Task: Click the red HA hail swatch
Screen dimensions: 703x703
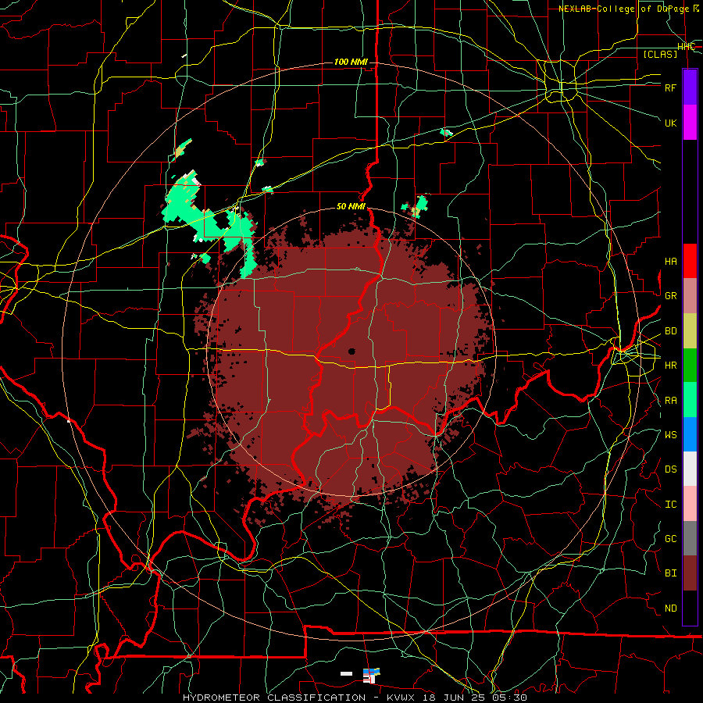Action: (690, 261)
